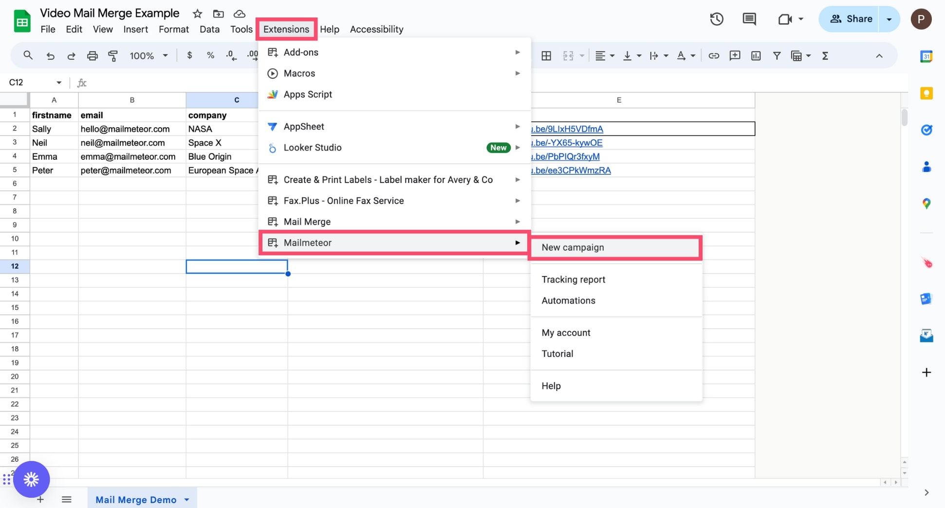Open the link ending in ee3CPkWmzRA
Viewport: 945px width, 508px height.
tap(571, 170)
